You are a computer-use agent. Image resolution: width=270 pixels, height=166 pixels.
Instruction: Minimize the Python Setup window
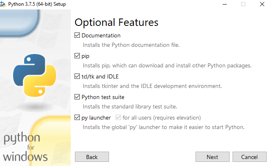(225, 4)
